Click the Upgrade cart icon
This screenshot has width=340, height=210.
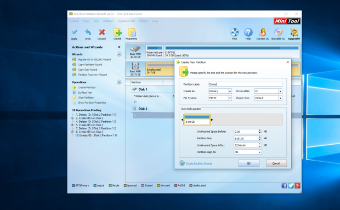294,32
